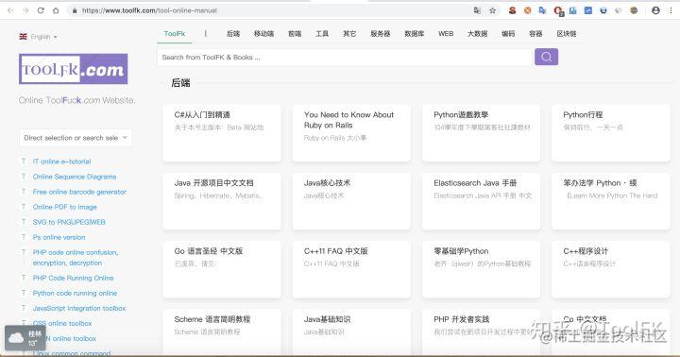
Task: Select the WEB tab
Action: tap(446, 34)
